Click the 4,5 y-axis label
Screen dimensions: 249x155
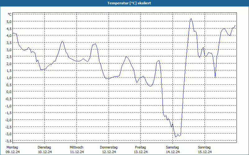tap(9, 29)
